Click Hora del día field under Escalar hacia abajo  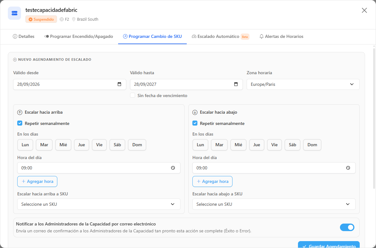274,168
